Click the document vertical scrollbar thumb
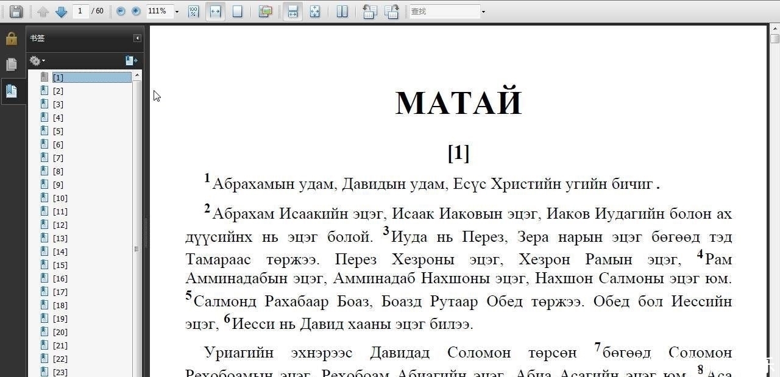 pos(775,39)
